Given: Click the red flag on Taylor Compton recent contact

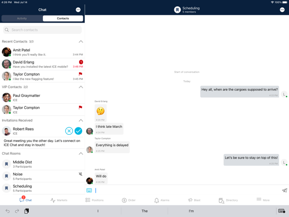Looking at the screenshot, I should click(x=80, y=74).
